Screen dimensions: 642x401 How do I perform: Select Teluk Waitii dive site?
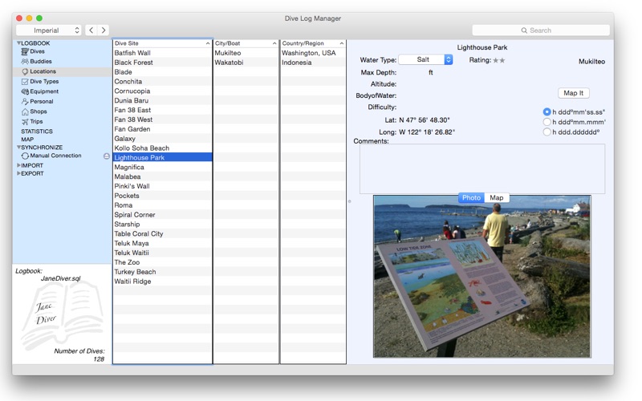point(162,253)
